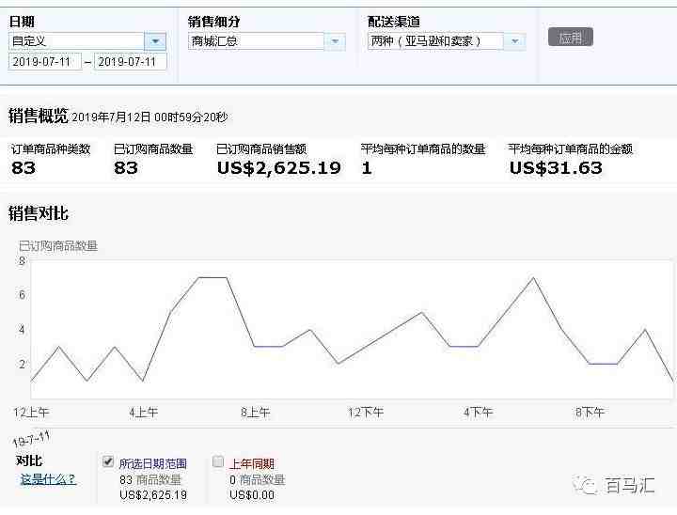Uncheck the 所选日期范围 checkbox
The width and height of the screenshot is (677, 515).
coord(108,462)
